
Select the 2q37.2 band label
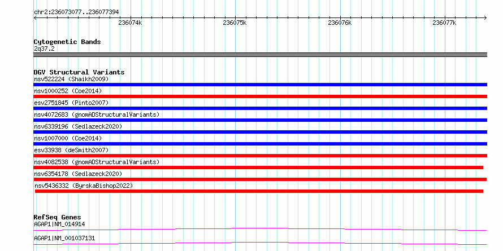tap(44, 49)
